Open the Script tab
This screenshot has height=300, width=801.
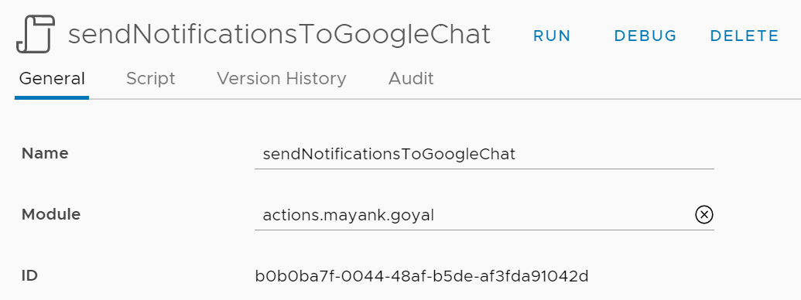151,79
